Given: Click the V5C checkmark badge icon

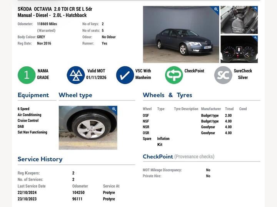Looking at the screenshot, I should pyautogui.click(x=125, y=75).
